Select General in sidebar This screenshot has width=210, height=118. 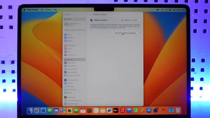tap(75, 60)
